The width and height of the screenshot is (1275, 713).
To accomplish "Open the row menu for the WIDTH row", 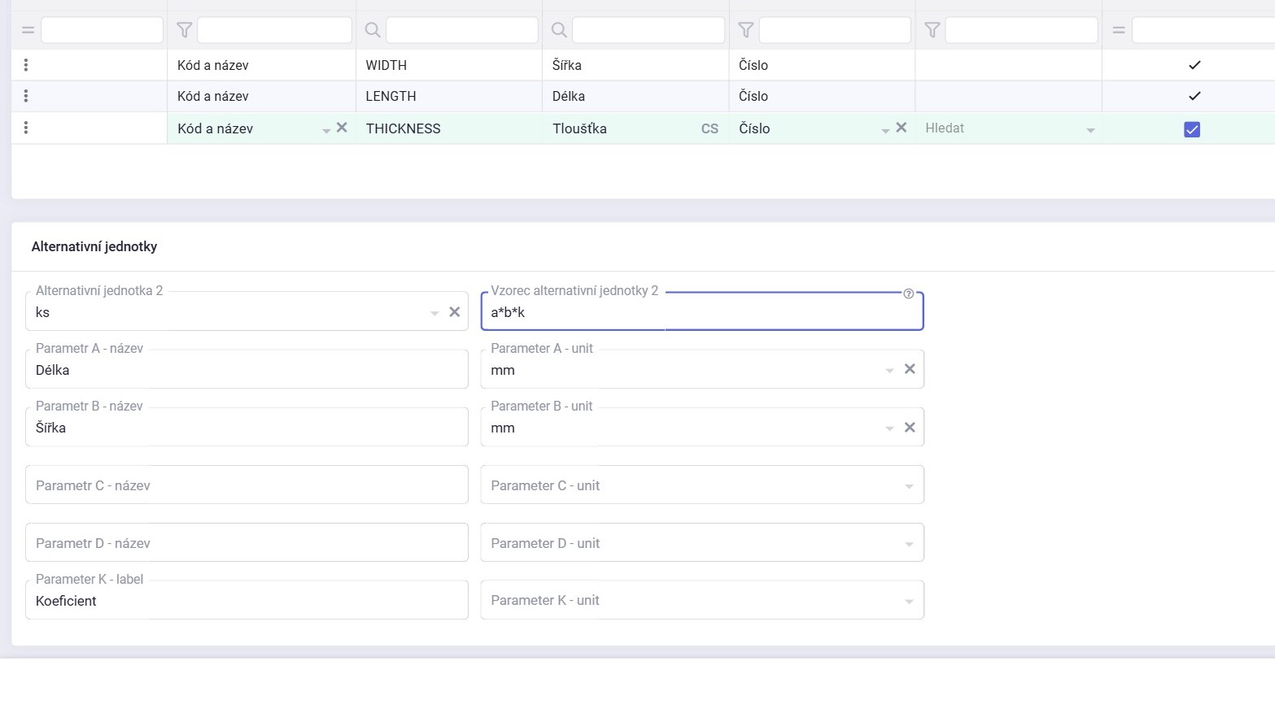I will point(26,65).
